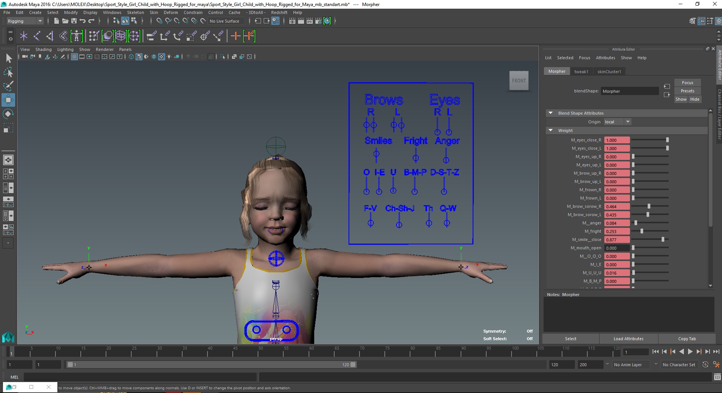Select the Create Joints shelf icon
Image resolution: width=722 pixels, height=393 pixels.
[37, 36]
